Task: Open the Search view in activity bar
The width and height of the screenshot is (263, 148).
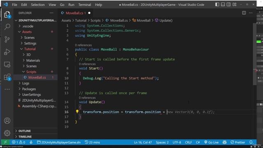Action: 7,27
